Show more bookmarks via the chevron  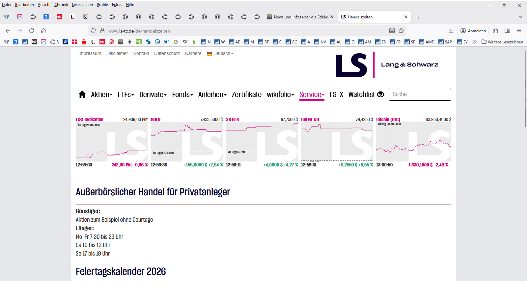(x=474, y=42)
